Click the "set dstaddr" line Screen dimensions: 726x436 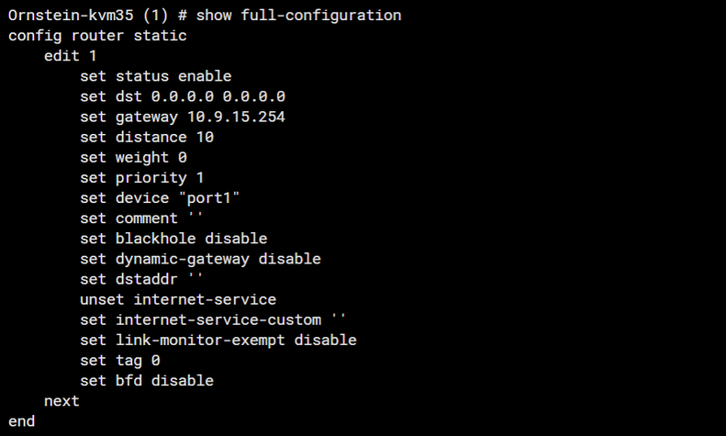pos(141,279)
